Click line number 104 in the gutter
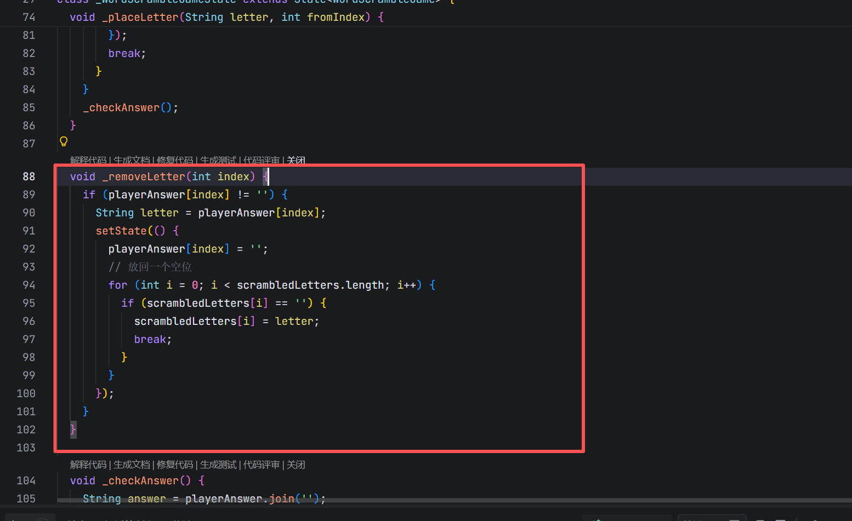This screenshot has height=521, width=852. coord(26,480)
